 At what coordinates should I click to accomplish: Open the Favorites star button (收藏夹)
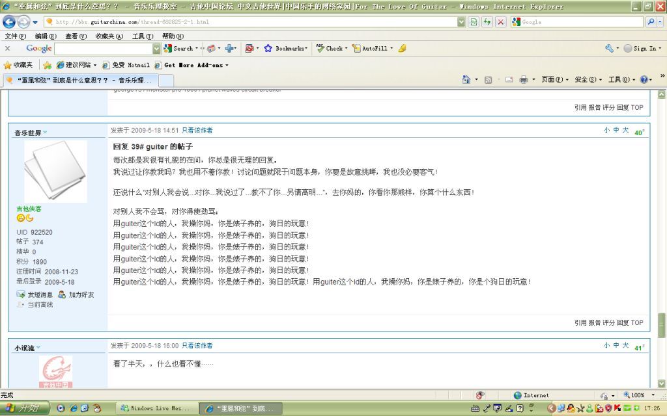18,65
